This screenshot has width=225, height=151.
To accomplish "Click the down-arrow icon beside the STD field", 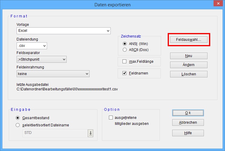I will [x=90, y=133].
